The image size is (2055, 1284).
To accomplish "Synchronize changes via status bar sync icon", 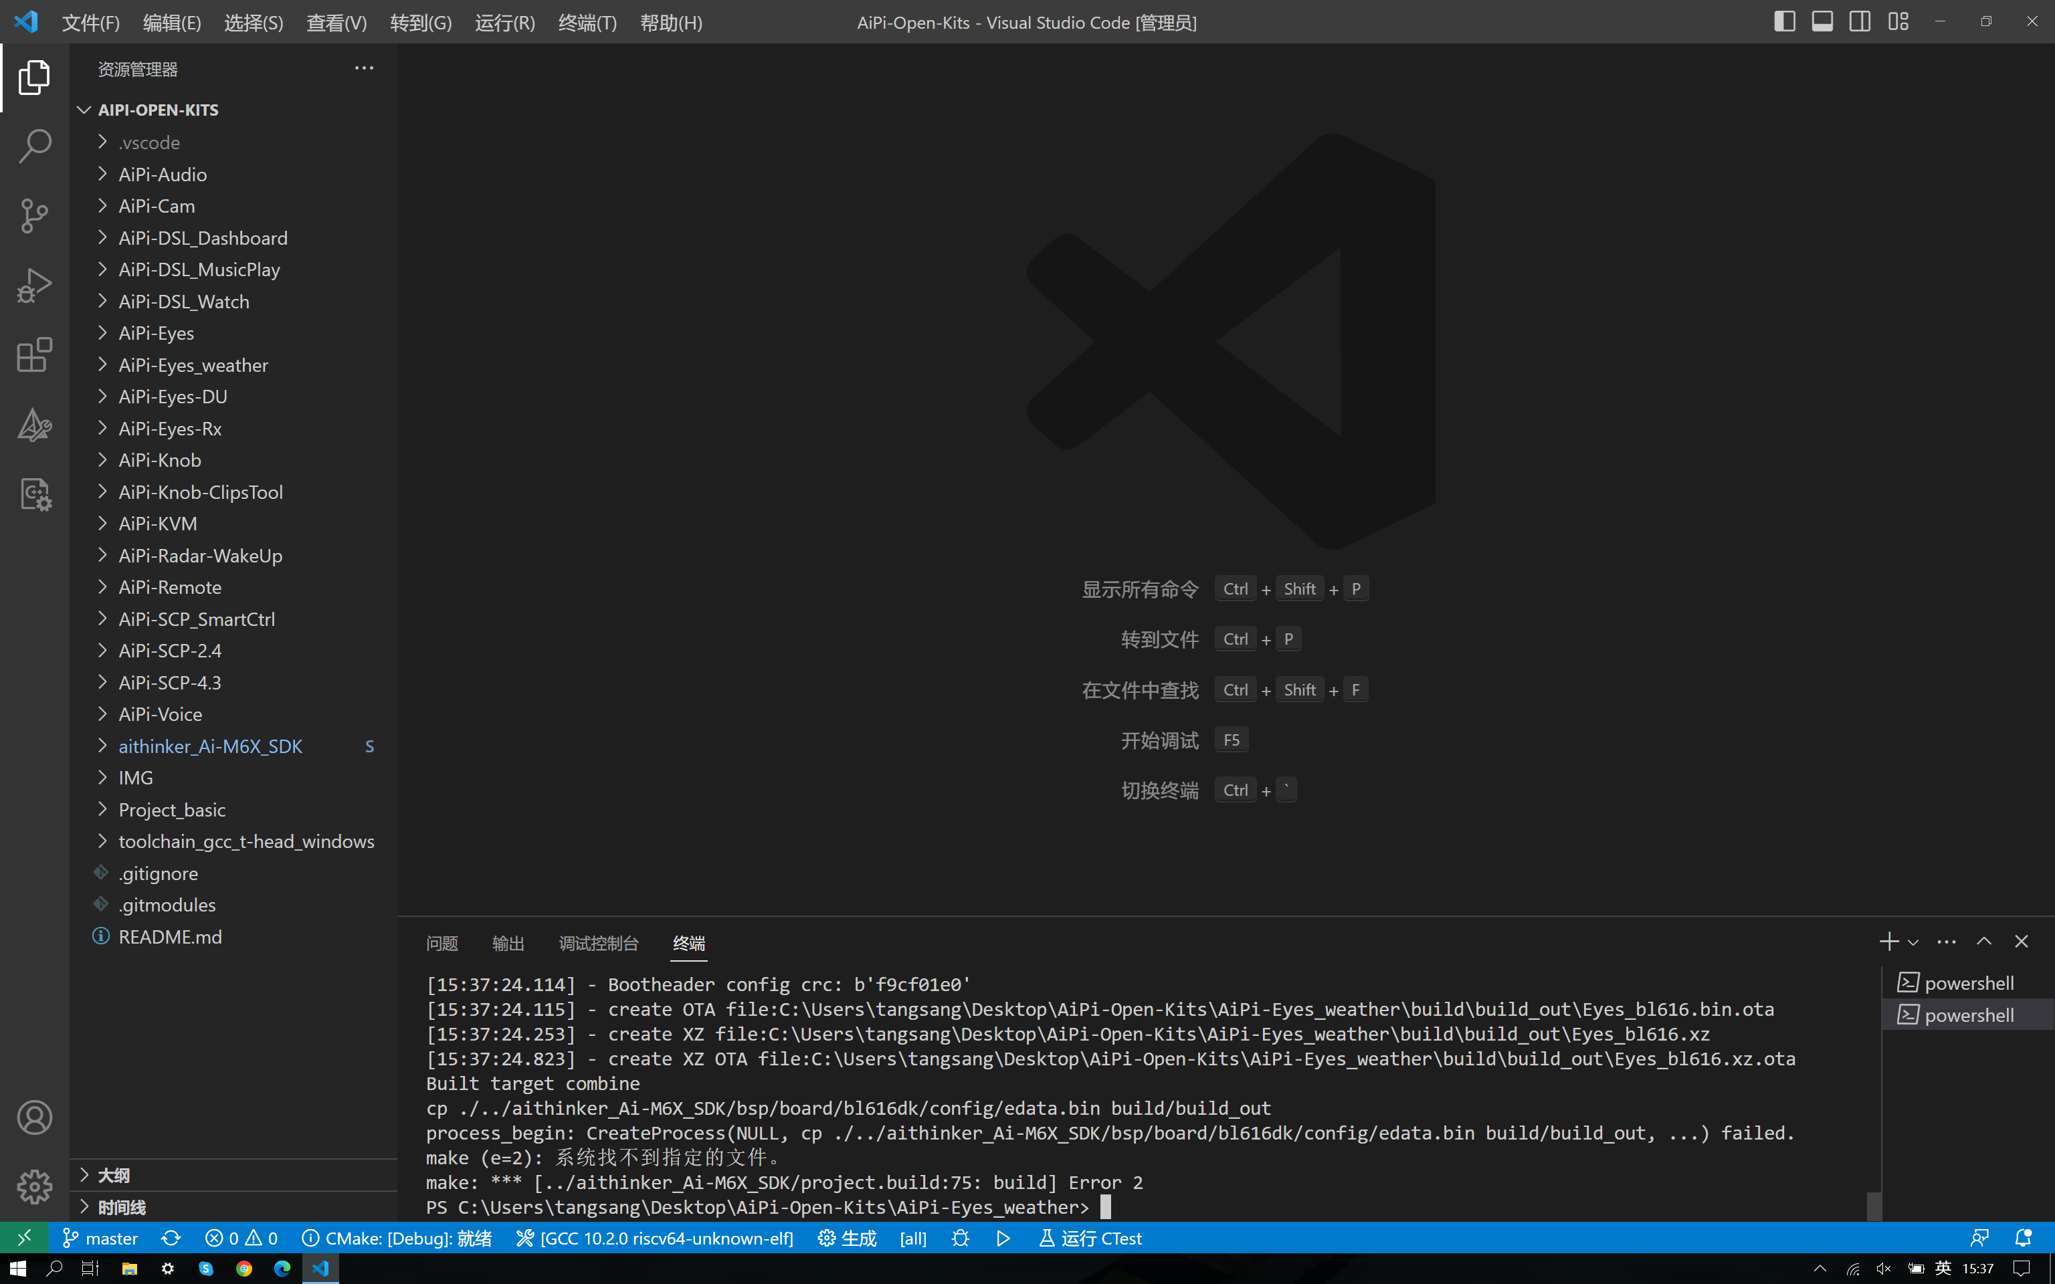I will tap(171, 1238).
